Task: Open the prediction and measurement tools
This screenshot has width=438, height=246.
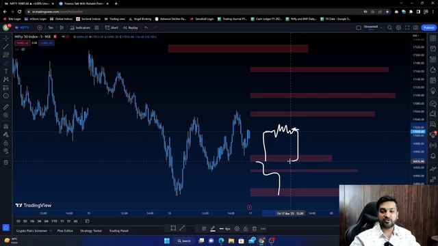Action: point(6,88)
